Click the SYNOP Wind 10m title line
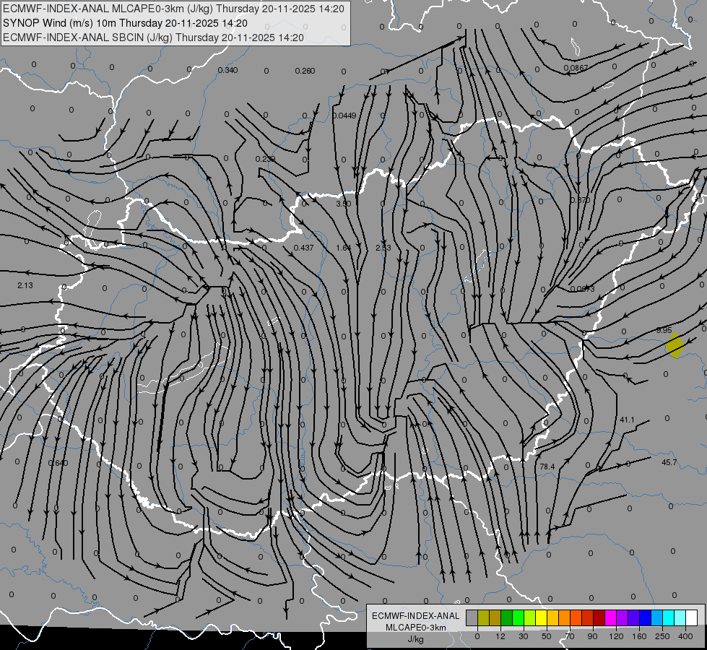The width and height of the screenshot is (707, 650). 125,23
